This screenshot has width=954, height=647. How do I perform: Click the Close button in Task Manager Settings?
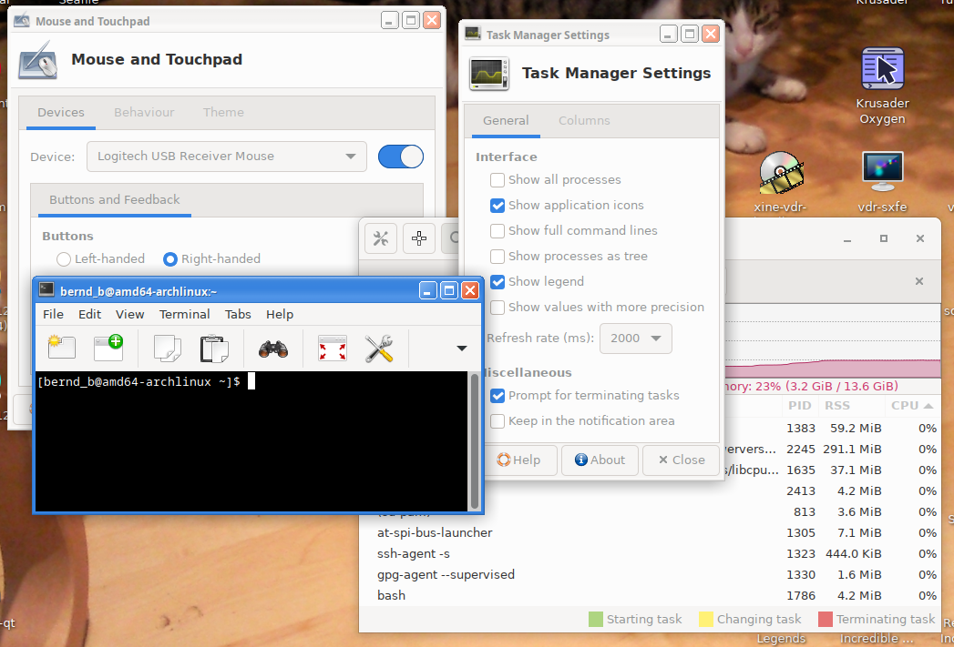coord(682,460)
